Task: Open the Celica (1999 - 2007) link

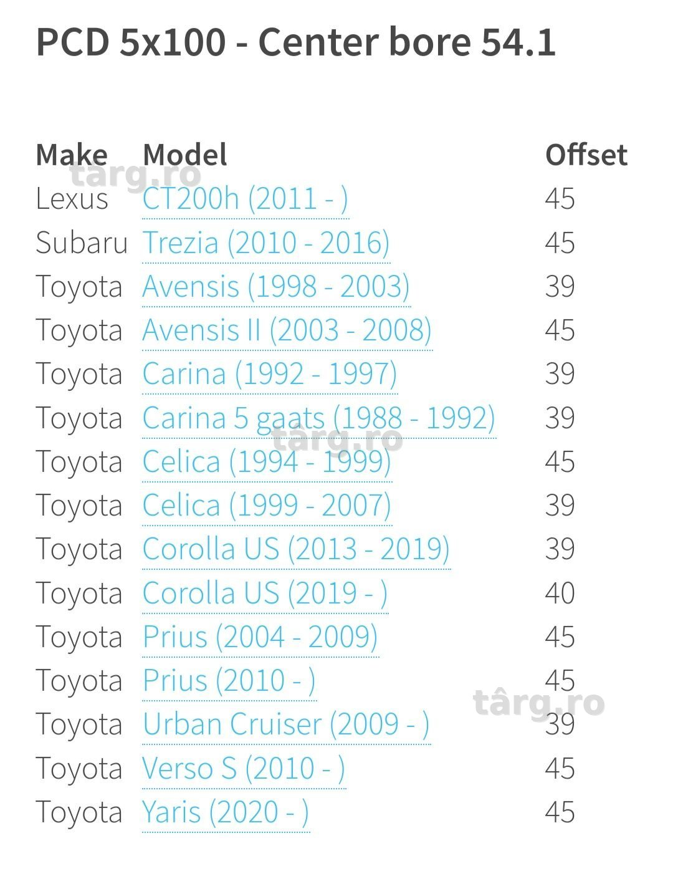Action: [x=267, y=506]
